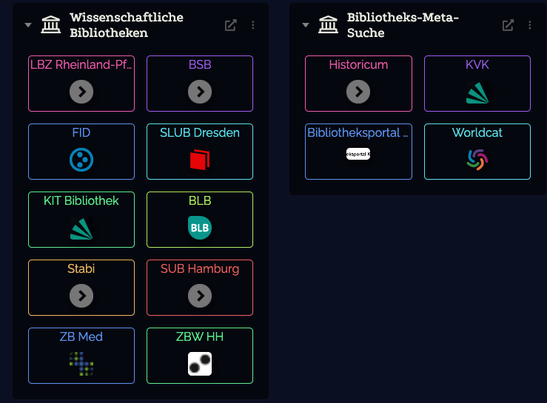This screenshot has width=547, height=403.
Task: Click the Bibliotheksportal ... title text
Action: click(x=358, y=133)
